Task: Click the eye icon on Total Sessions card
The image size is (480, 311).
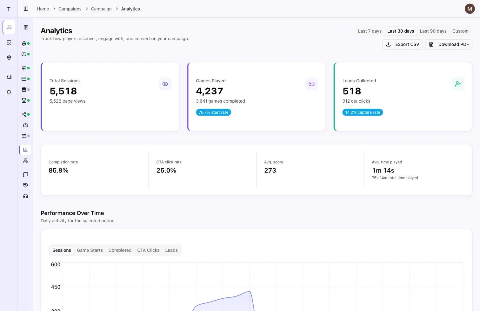Action: click(x=165, y=84)
